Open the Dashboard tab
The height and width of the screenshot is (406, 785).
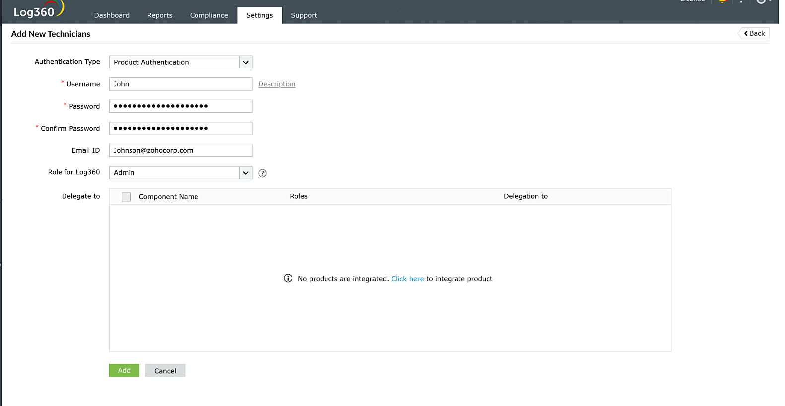112,15
